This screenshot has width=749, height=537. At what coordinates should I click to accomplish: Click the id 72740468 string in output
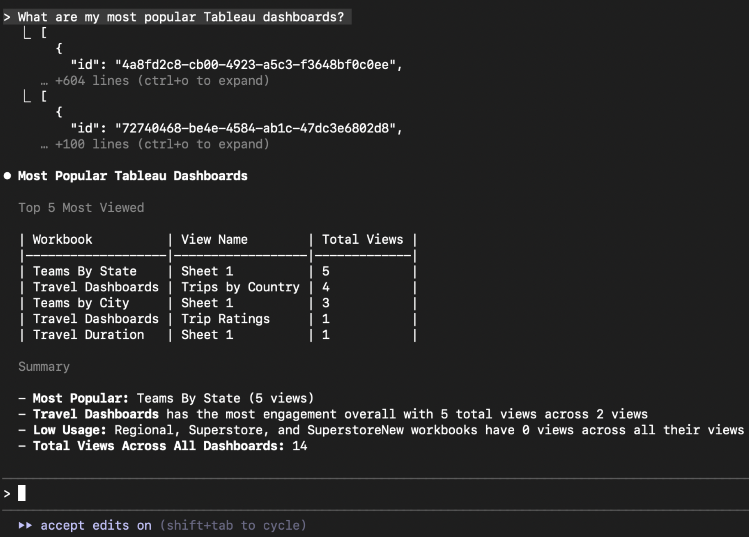tap(255, 128)
